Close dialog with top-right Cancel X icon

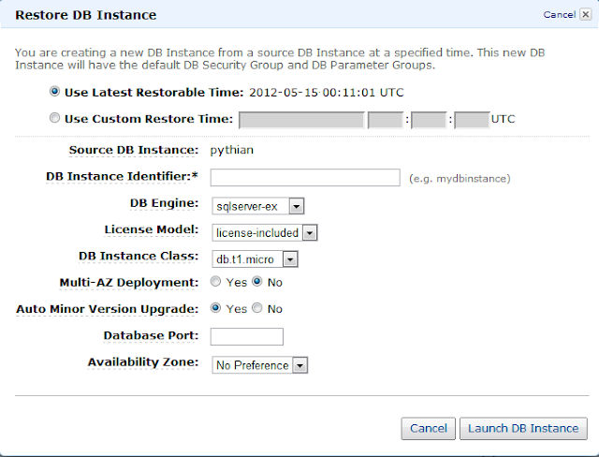pyautogui.click(x=584, y=15)
